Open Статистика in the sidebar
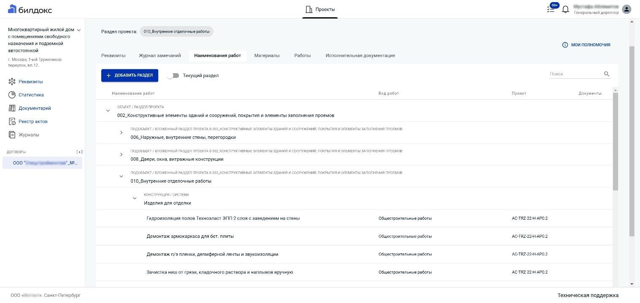Viewport: 640px width, 303px height. point(31,95)
